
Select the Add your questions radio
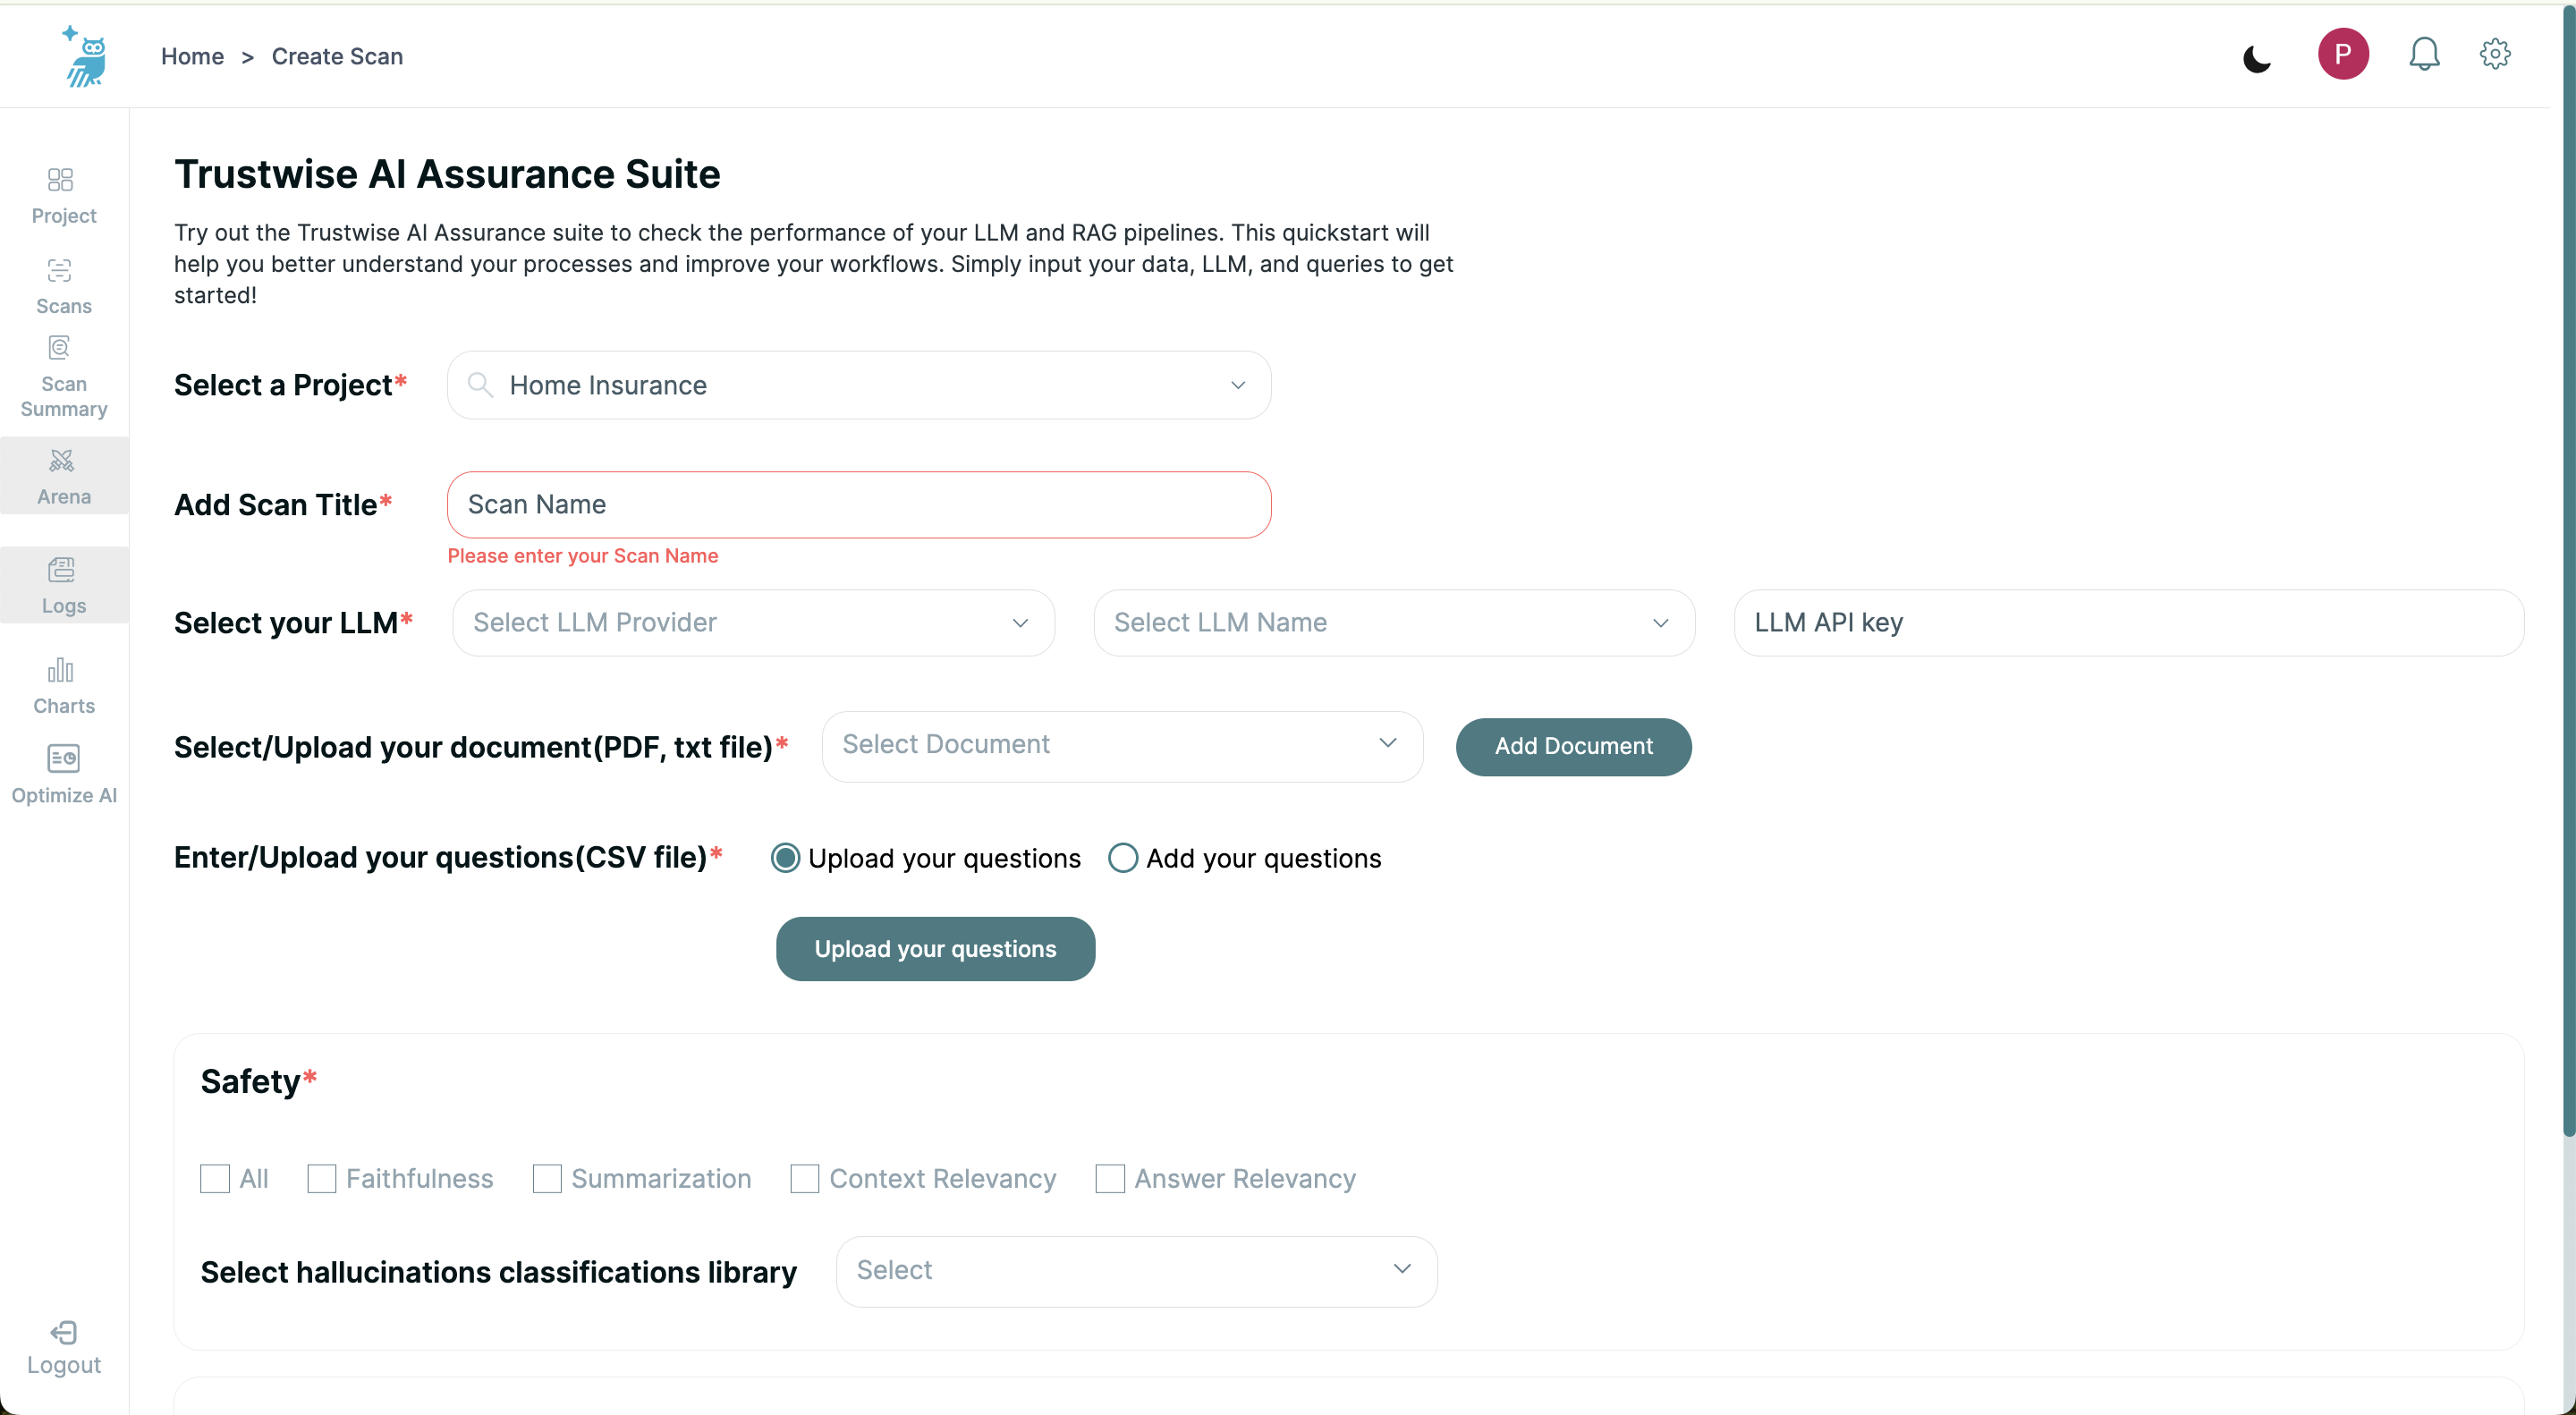[x=1123, y=858]
